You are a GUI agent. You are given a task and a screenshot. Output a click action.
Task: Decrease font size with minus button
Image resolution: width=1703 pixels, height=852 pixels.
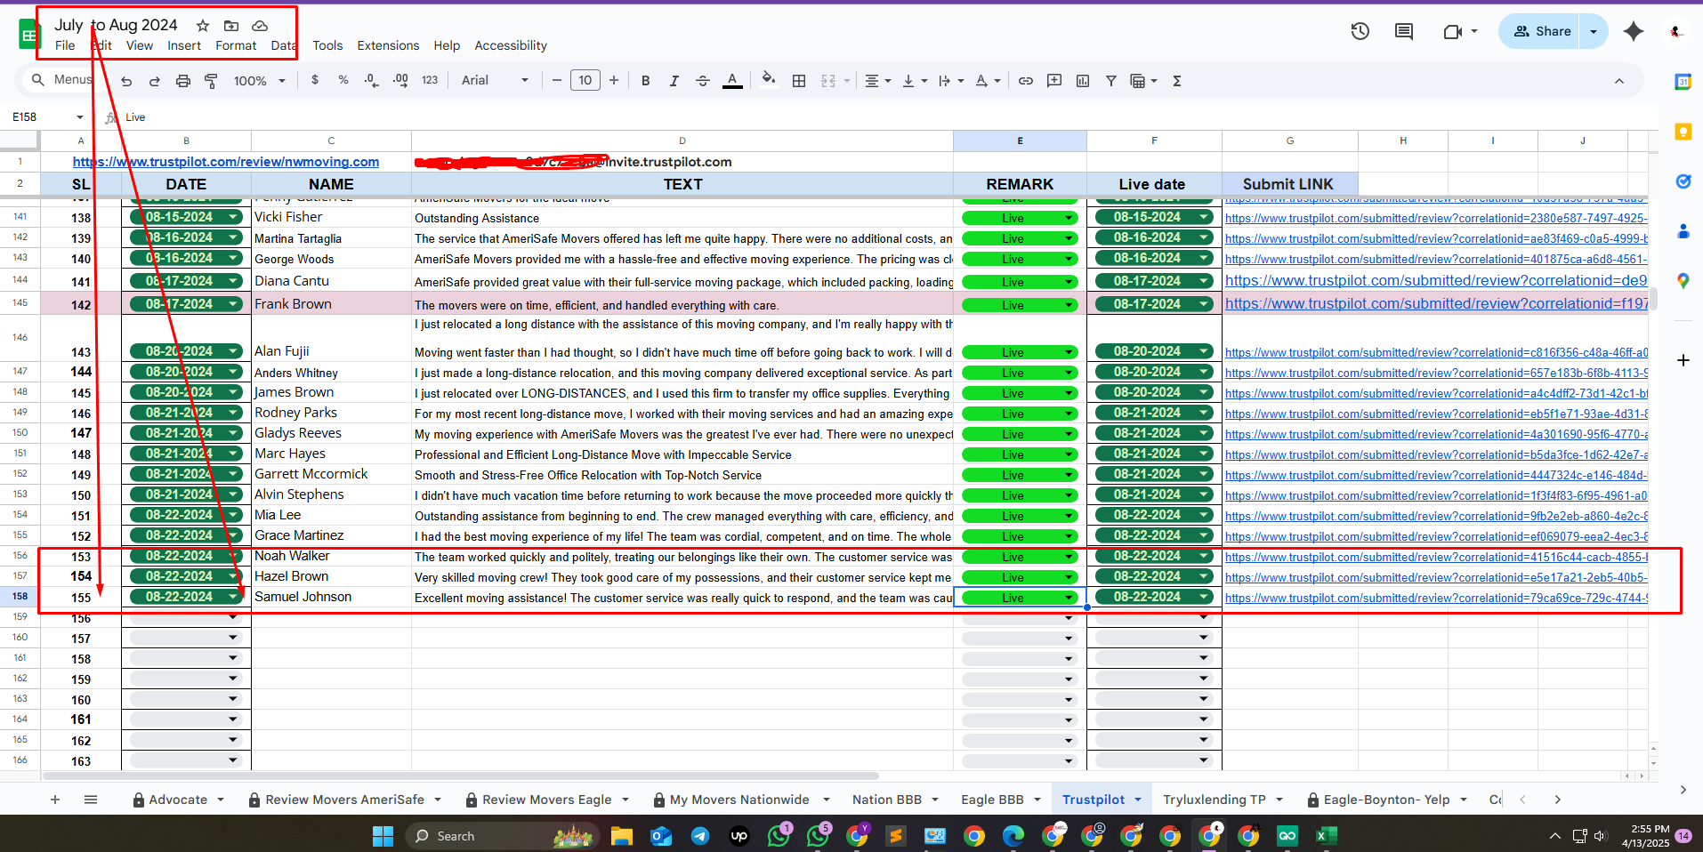[x=557, y=80]
